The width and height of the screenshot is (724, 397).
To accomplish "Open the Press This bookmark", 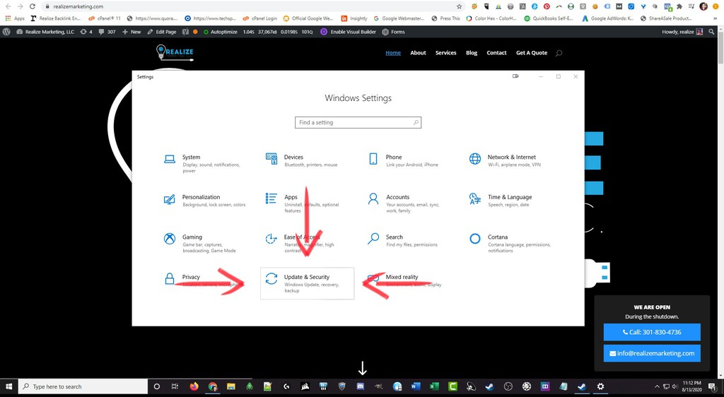I will [x=445, y=18].
